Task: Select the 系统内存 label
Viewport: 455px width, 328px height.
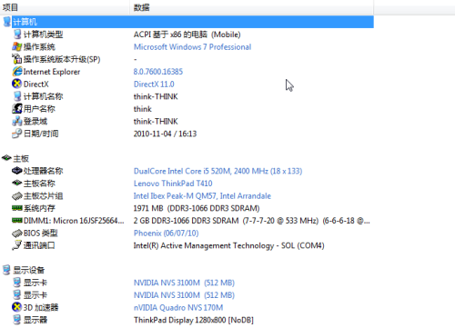Action: tap(39, 208)
